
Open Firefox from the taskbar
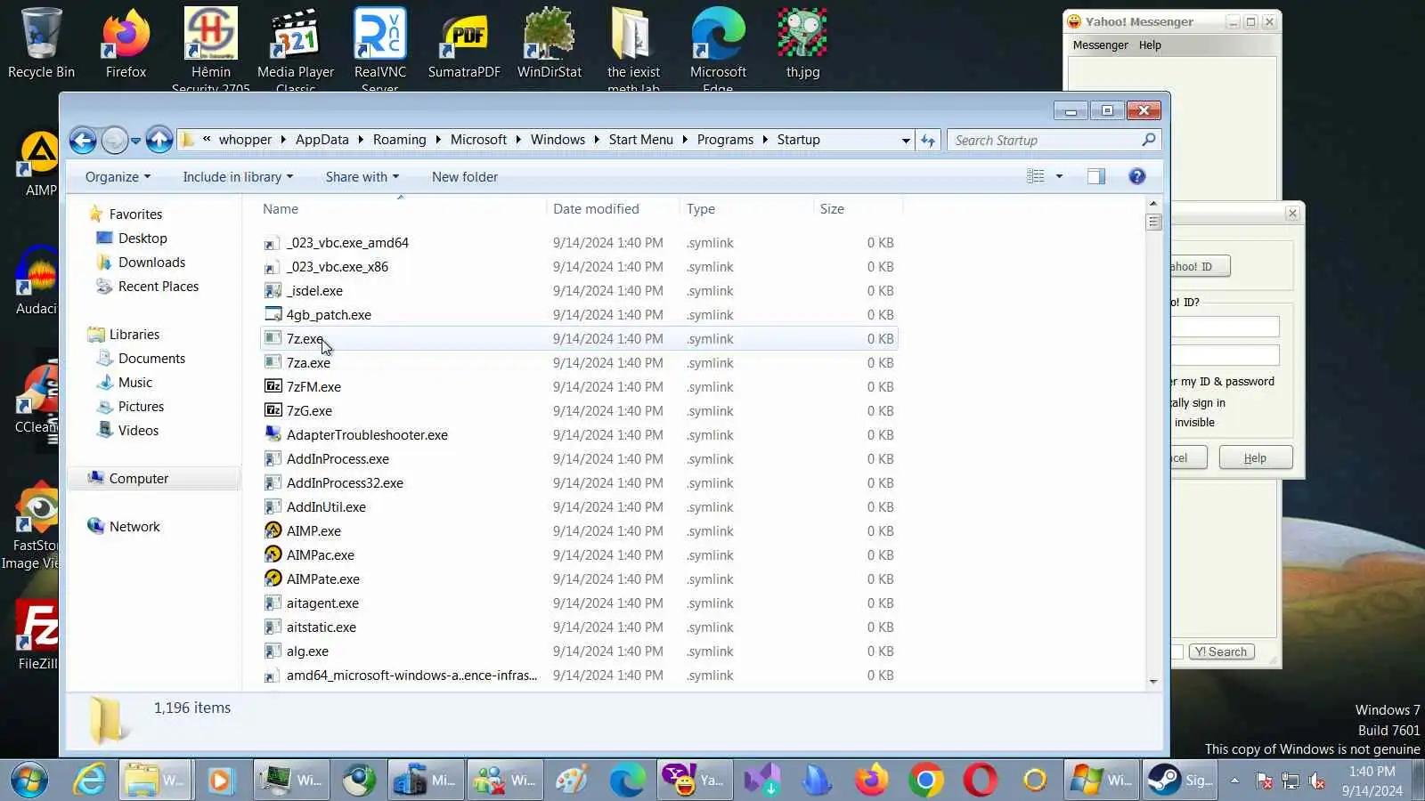click(x=872, y=781)
